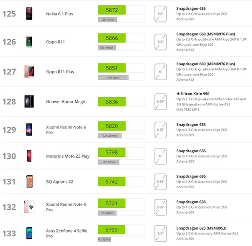Click the Nokia 6.1 Plus phone thumbnail
This screenshot has height=246, width=252.
point(29,14)
